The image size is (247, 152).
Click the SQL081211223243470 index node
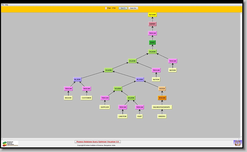click(162, 107)
